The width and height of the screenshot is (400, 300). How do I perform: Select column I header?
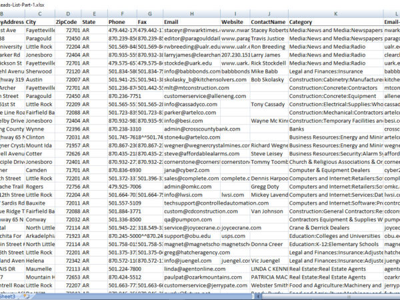235,14
